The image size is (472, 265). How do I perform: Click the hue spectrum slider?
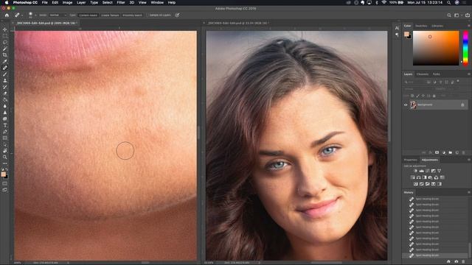(x=465, y=48)
